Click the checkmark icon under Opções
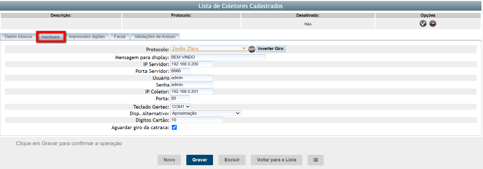 pyautogui.click(x=423, y=24)
